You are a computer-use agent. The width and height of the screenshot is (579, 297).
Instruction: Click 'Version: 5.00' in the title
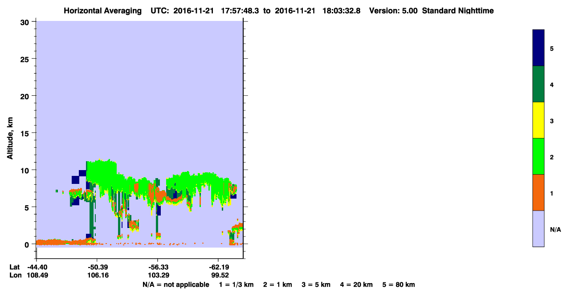pos(393,11)
